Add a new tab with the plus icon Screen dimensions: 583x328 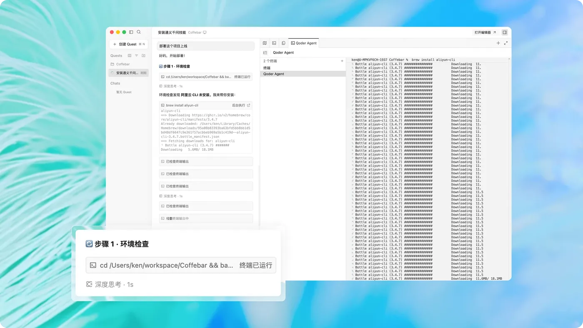498,43
